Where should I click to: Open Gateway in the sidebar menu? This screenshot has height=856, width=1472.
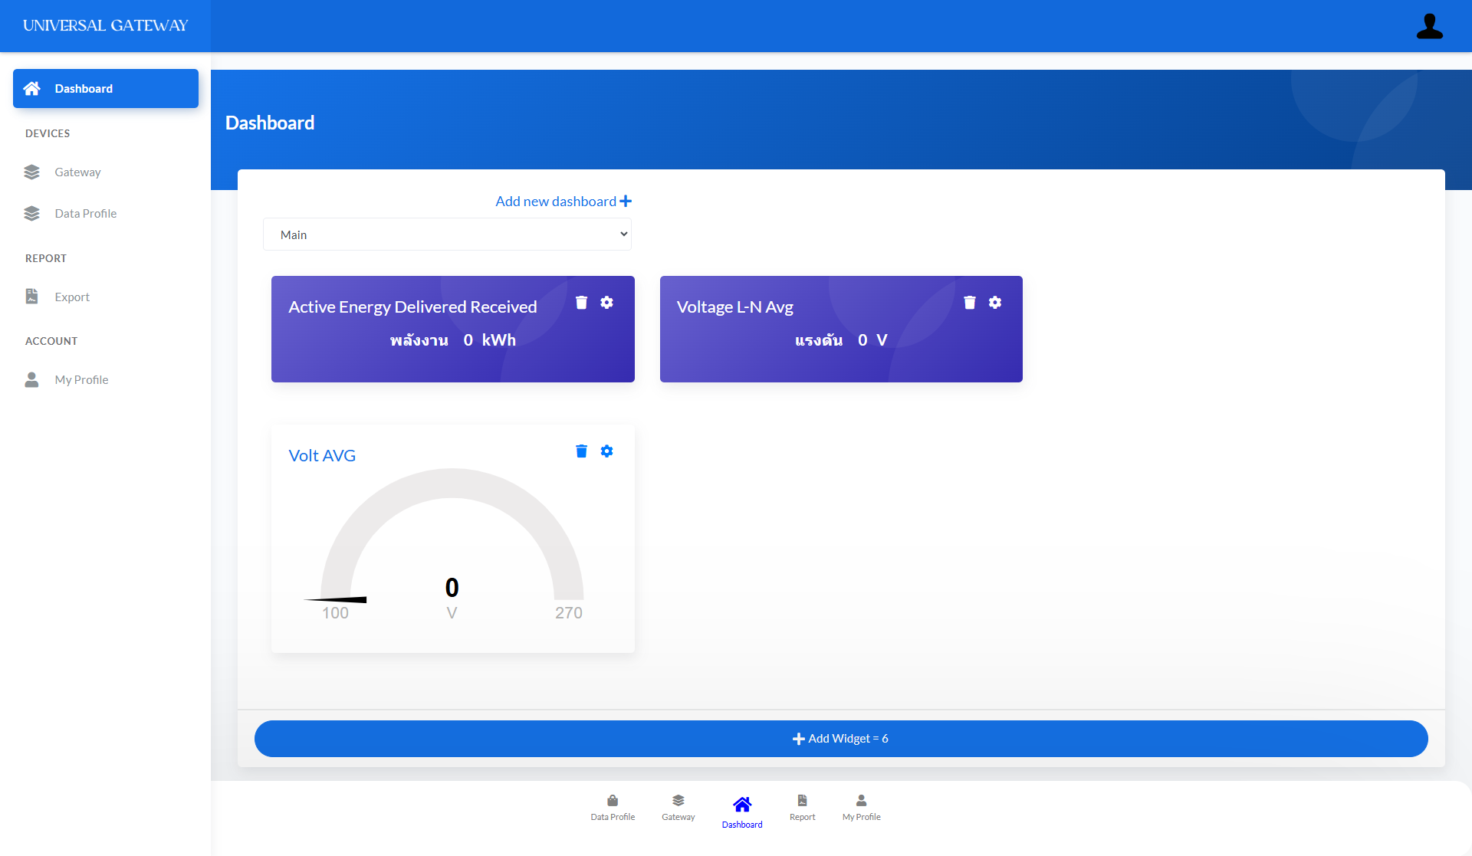[x=77, y=172]
